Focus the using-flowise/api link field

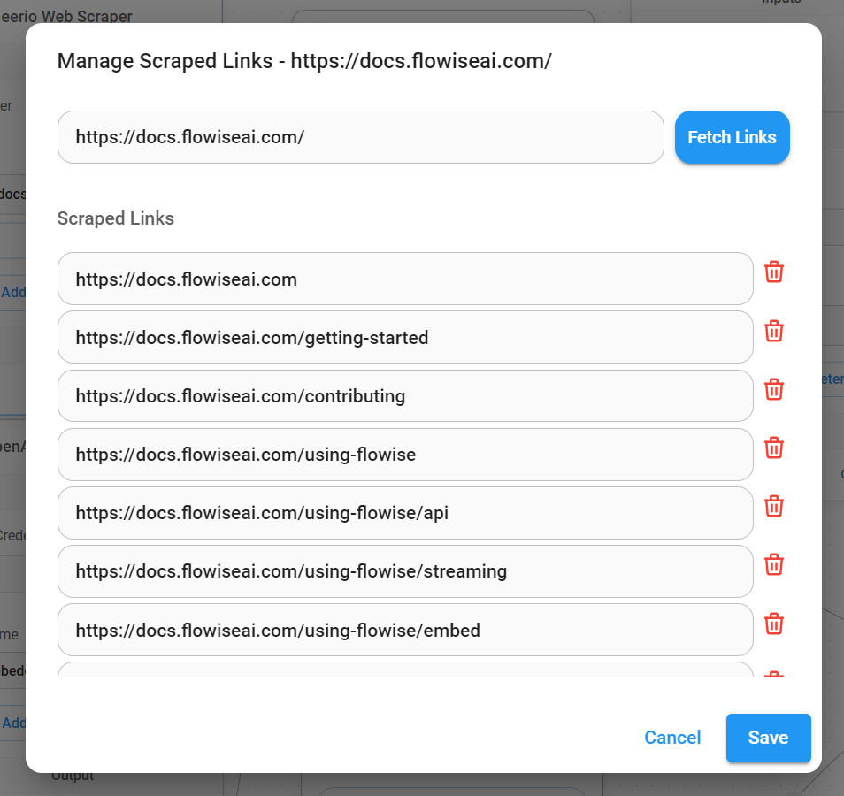pos(404,513)
